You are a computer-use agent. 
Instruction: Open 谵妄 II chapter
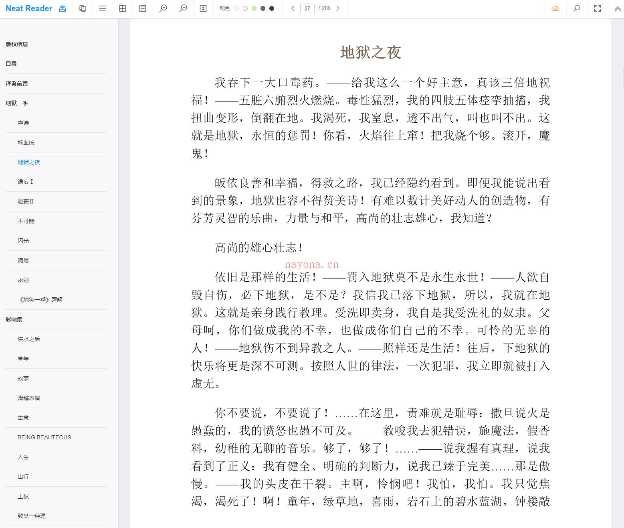point(26,201)
